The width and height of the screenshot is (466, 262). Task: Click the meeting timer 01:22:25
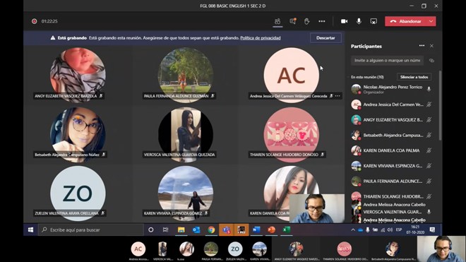[x=49, y=21]
